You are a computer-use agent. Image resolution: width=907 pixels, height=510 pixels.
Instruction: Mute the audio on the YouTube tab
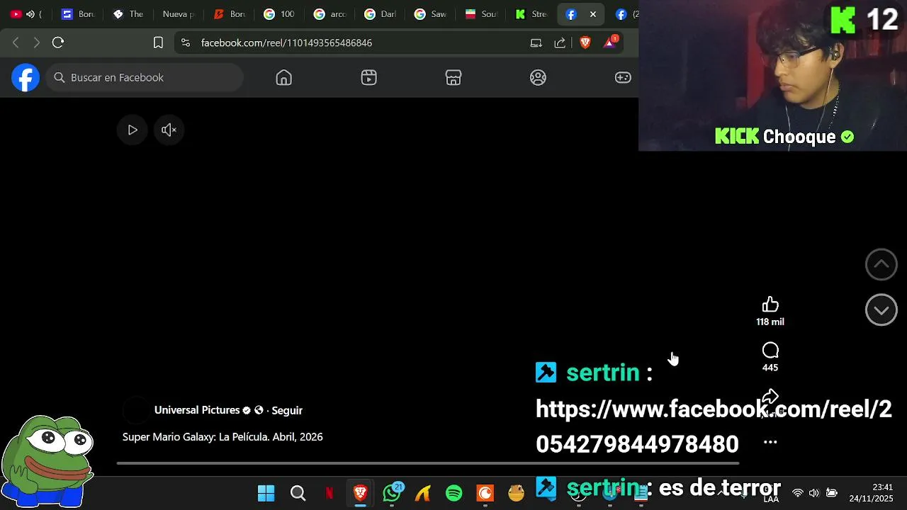[30, 14]
